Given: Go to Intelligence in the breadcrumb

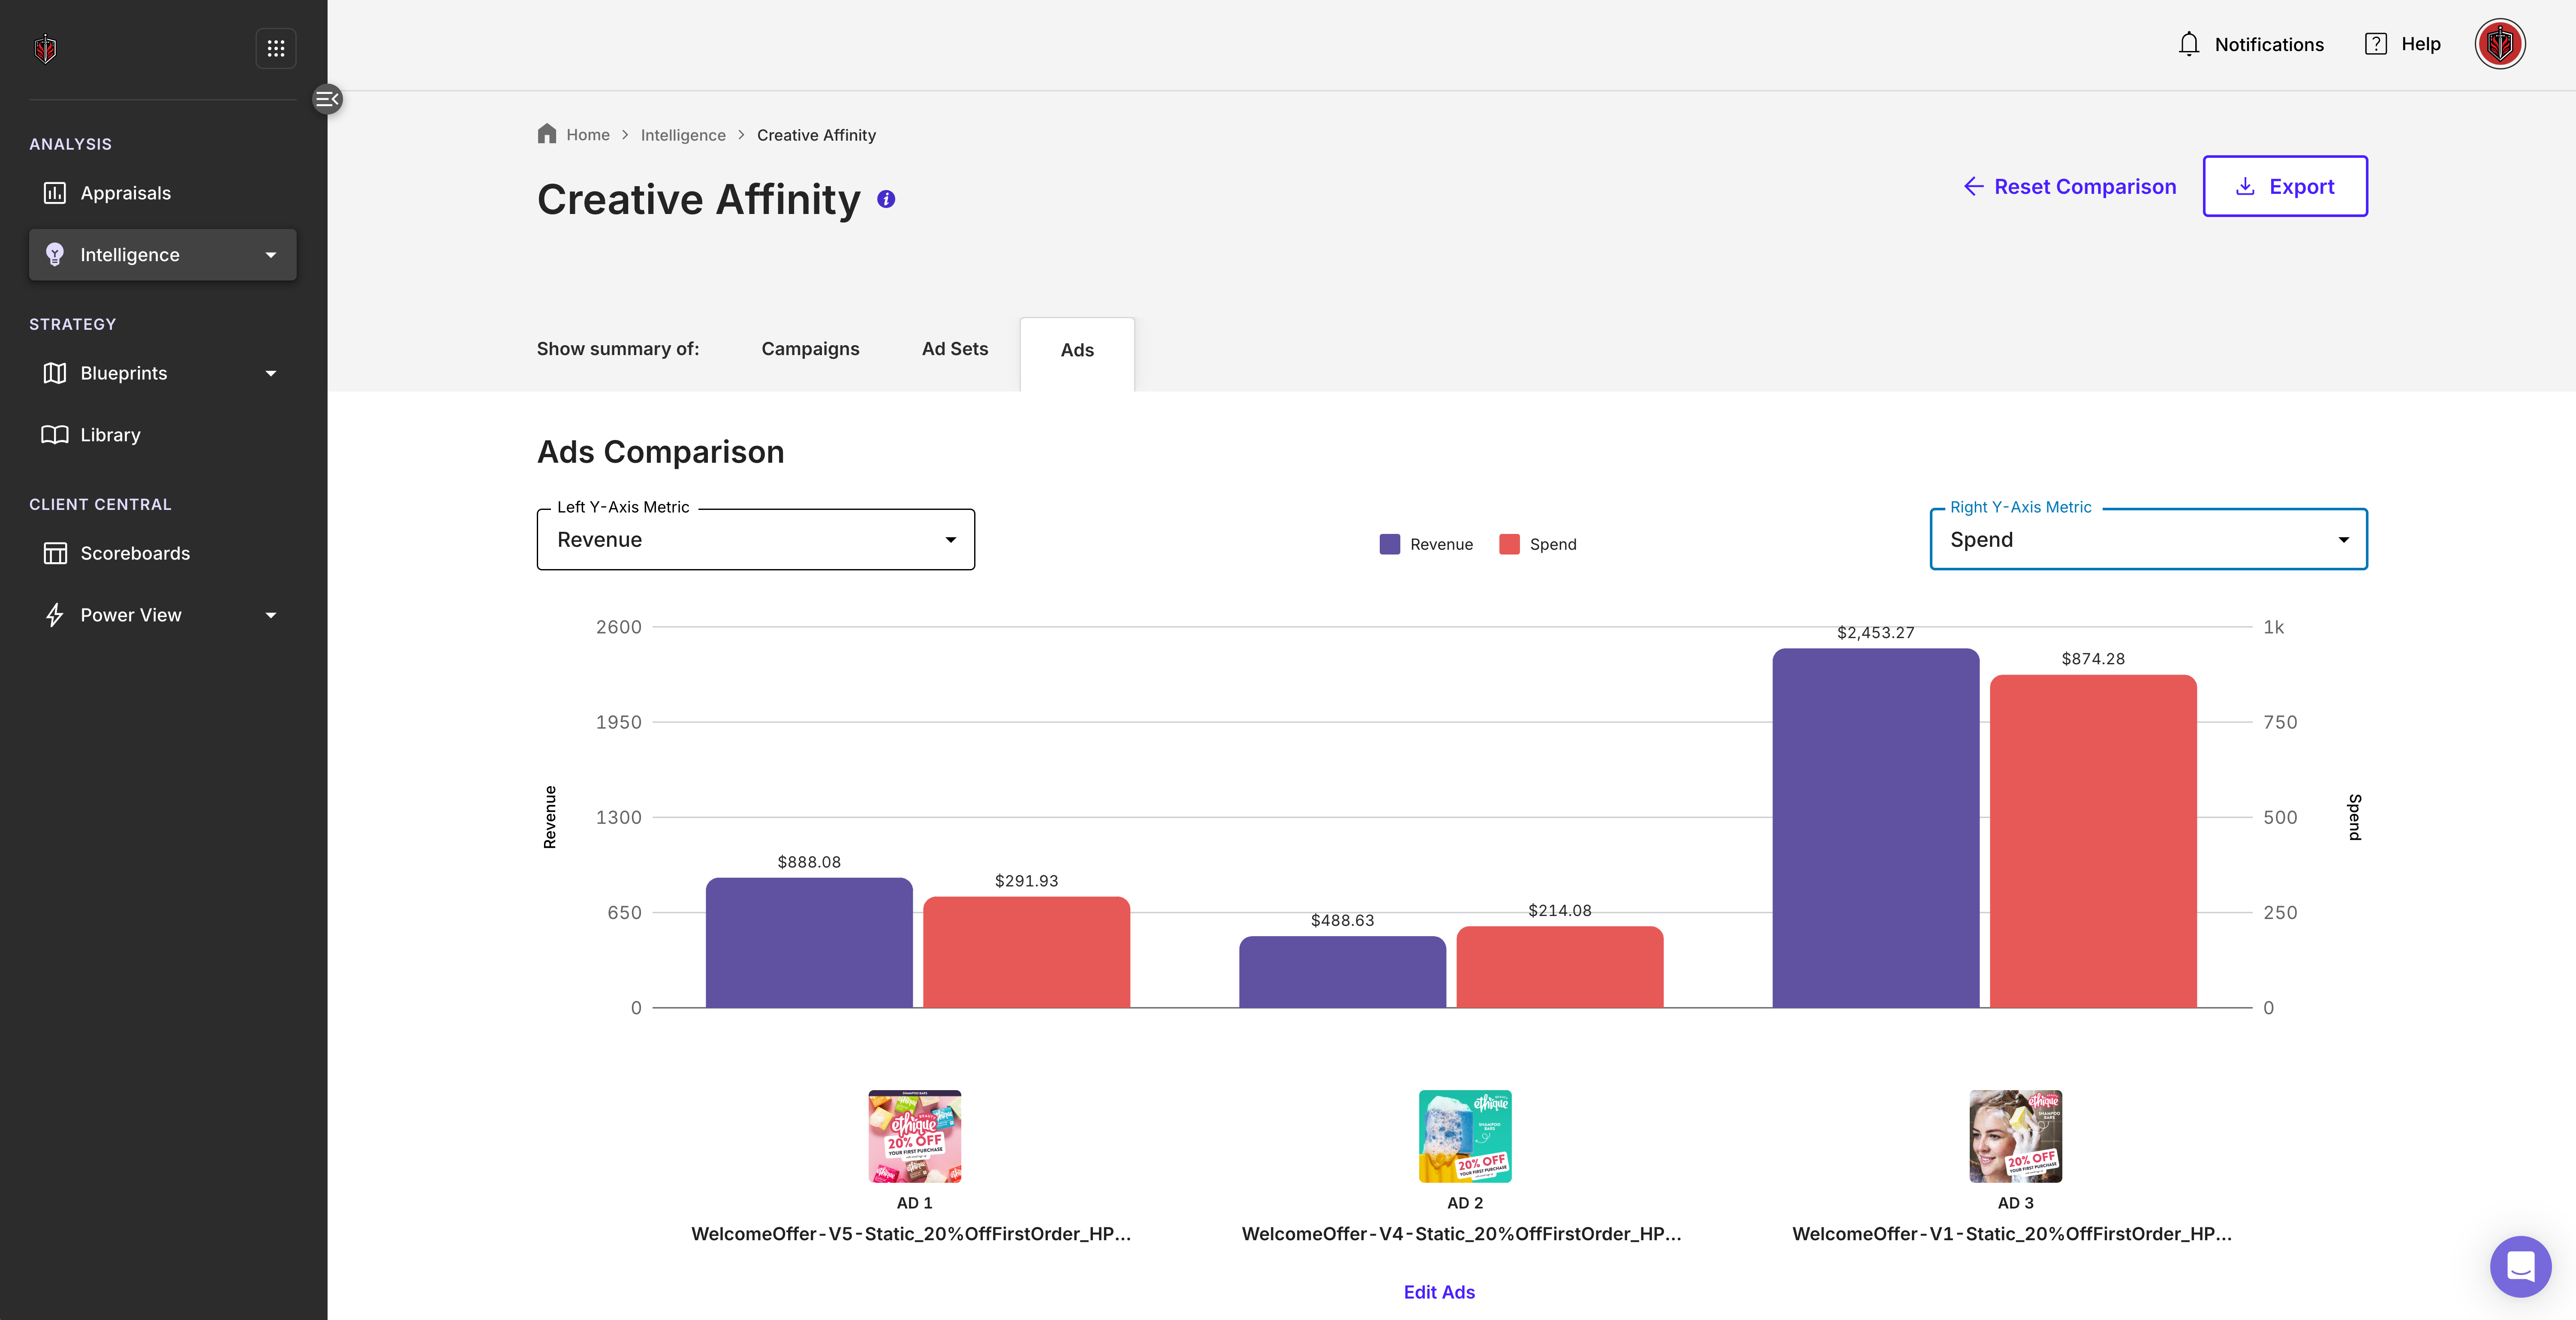Looking at the screenshot, I should (683, 135).
